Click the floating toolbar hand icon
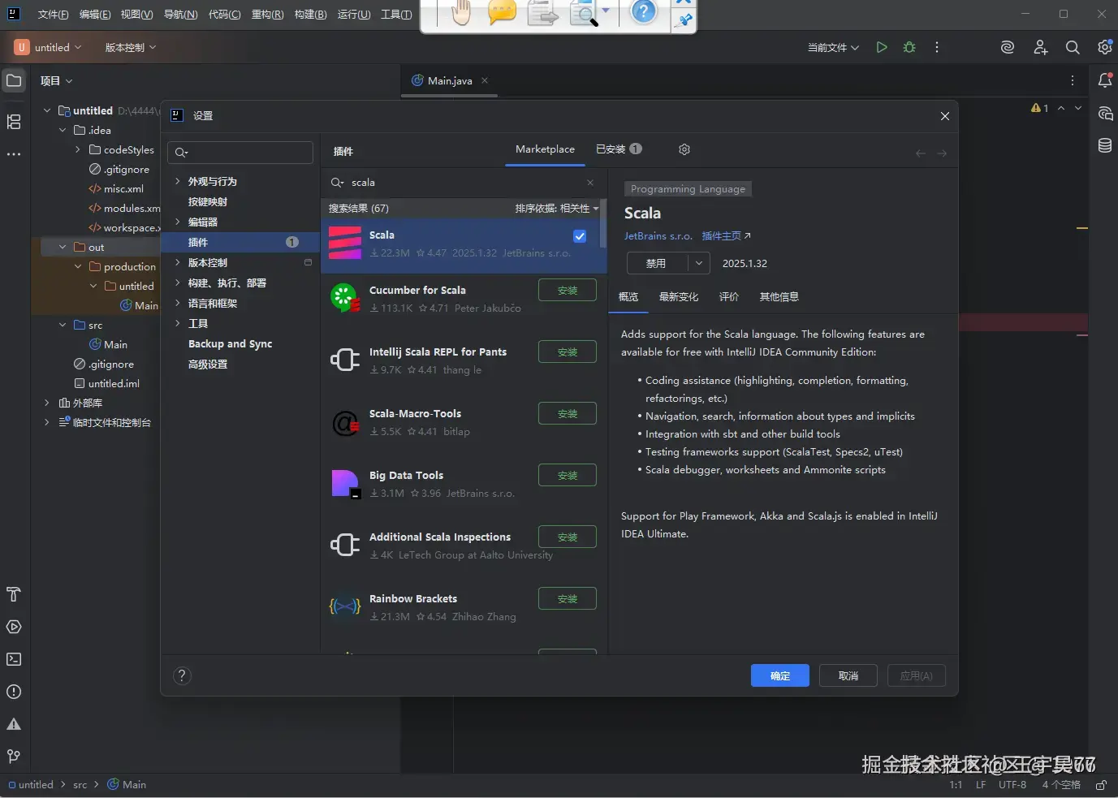 tap(461, 12)
